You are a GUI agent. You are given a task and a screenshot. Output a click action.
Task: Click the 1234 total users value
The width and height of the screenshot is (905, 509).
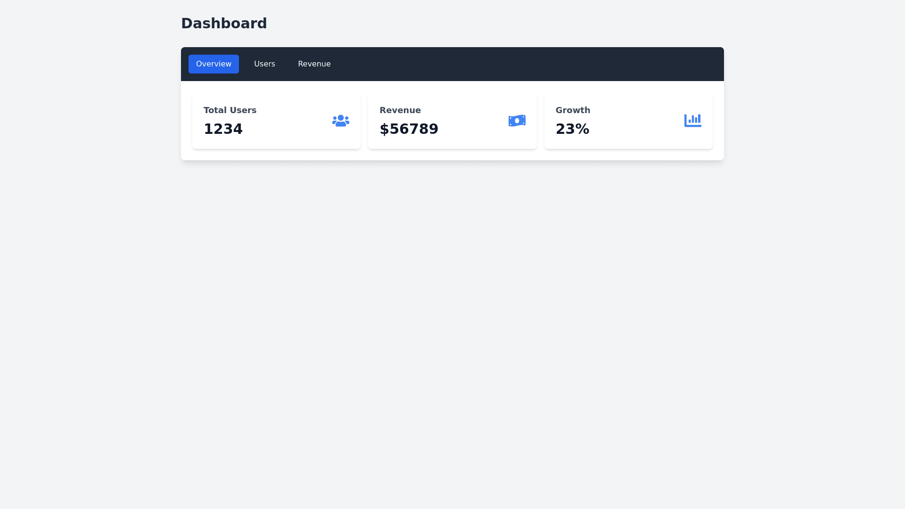(x=223, y=129)
